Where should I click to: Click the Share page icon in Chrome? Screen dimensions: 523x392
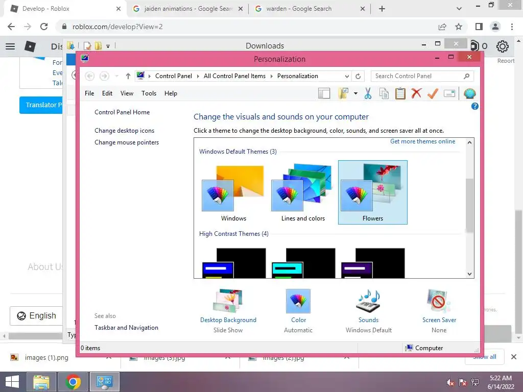pos(442,27)
